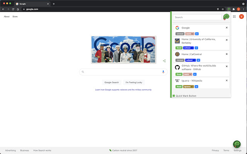This screenshot has width=247, height=154.
Task: Click the Cal Berkeley favicon
Action: pos(178,41)
